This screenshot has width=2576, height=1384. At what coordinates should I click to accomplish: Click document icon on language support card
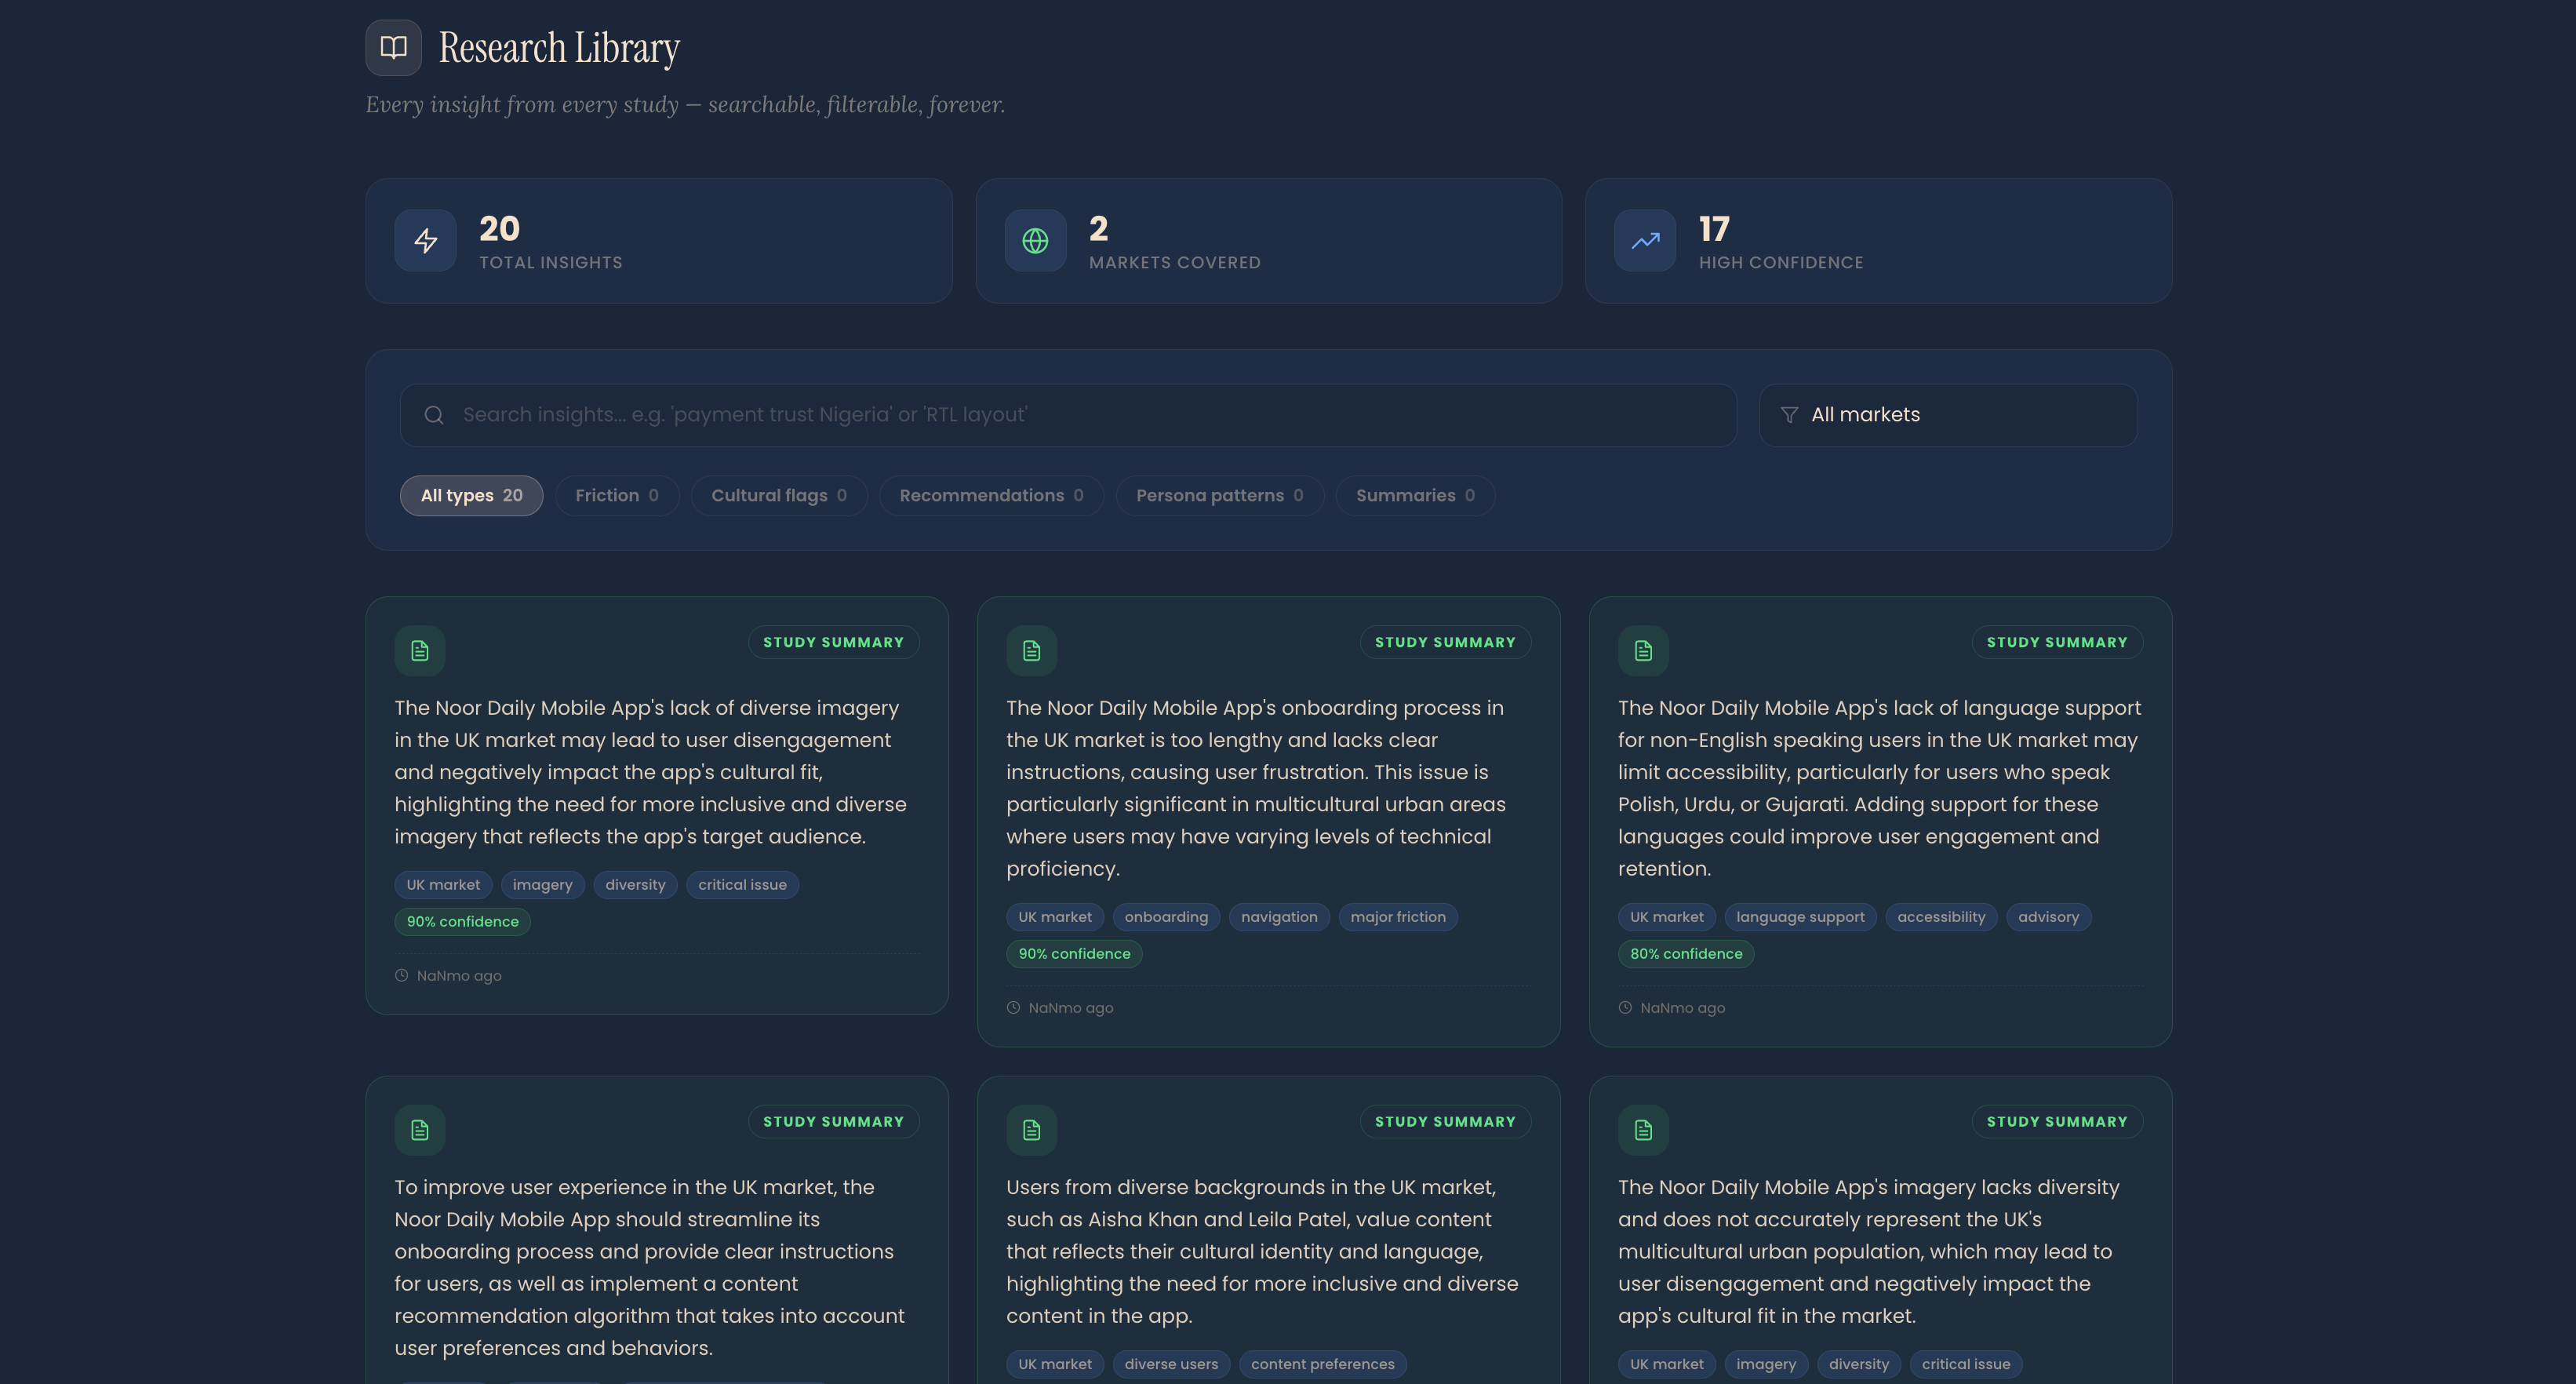(1643, 651)
